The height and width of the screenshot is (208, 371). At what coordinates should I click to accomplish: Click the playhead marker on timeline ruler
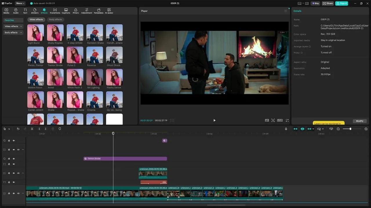(113, 133)
